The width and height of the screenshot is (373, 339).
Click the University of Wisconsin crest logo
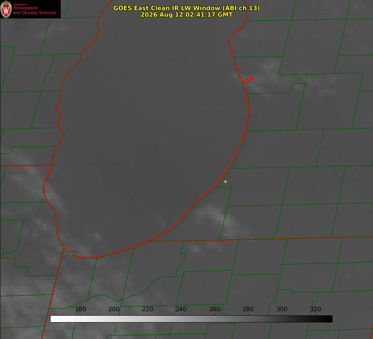click(6, 9)
